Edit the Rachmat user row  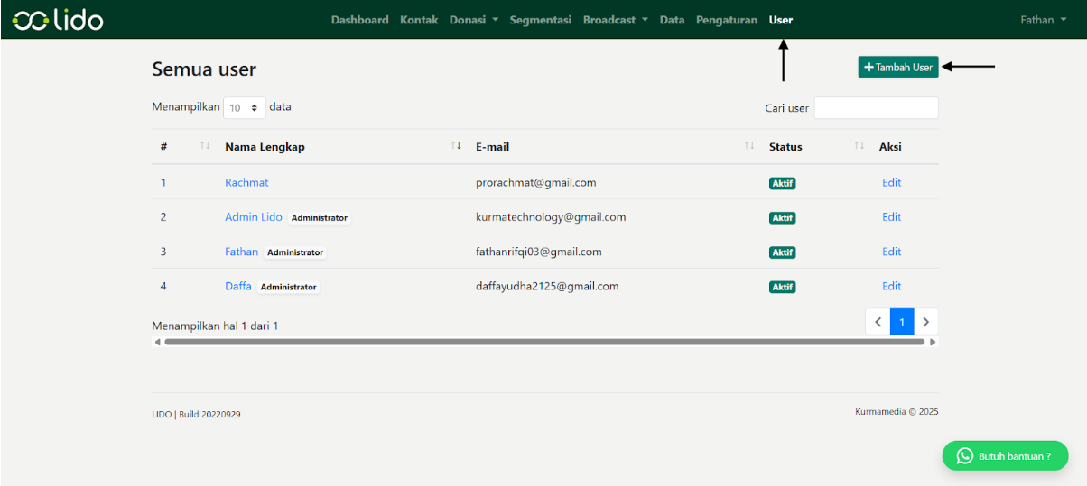click(x=891, y=182)
